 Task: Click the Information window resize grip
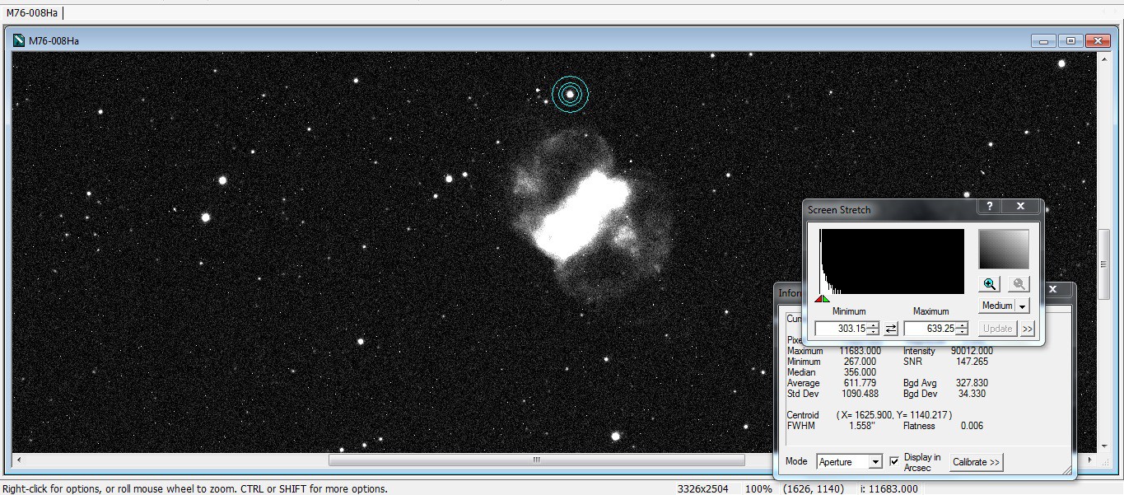(x=1067, y=470)
